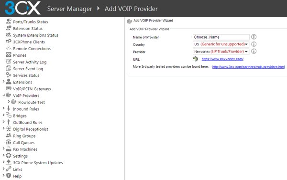Click the Name of Provider text field
287x180 pixels.
[221, 37]
